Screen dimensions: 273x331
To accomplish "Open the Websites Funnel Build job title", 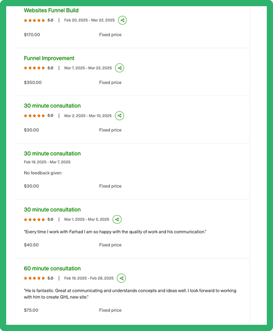I will click(x=51, y=10).
